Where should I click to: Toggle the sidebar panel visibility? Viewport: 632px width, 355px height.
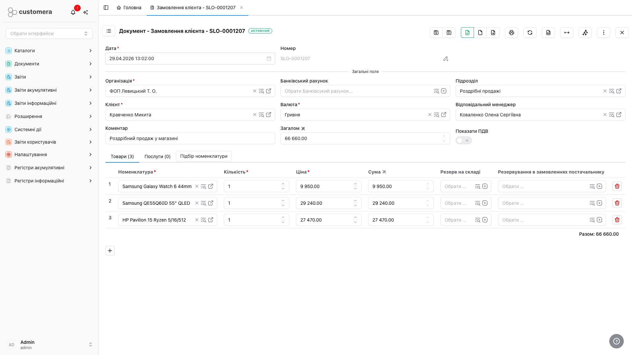[x=106, y=8]
